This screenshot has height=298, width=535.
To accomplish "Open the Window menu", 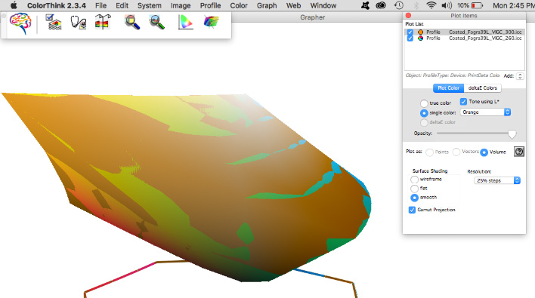I will tap(323, 5).
